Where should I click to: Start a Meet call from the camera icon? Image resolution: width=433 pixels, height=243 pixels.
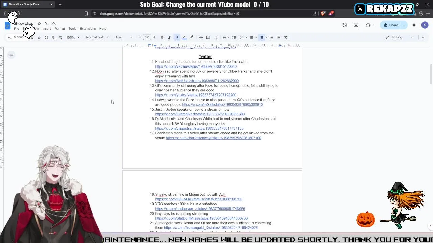pos(368,25)
